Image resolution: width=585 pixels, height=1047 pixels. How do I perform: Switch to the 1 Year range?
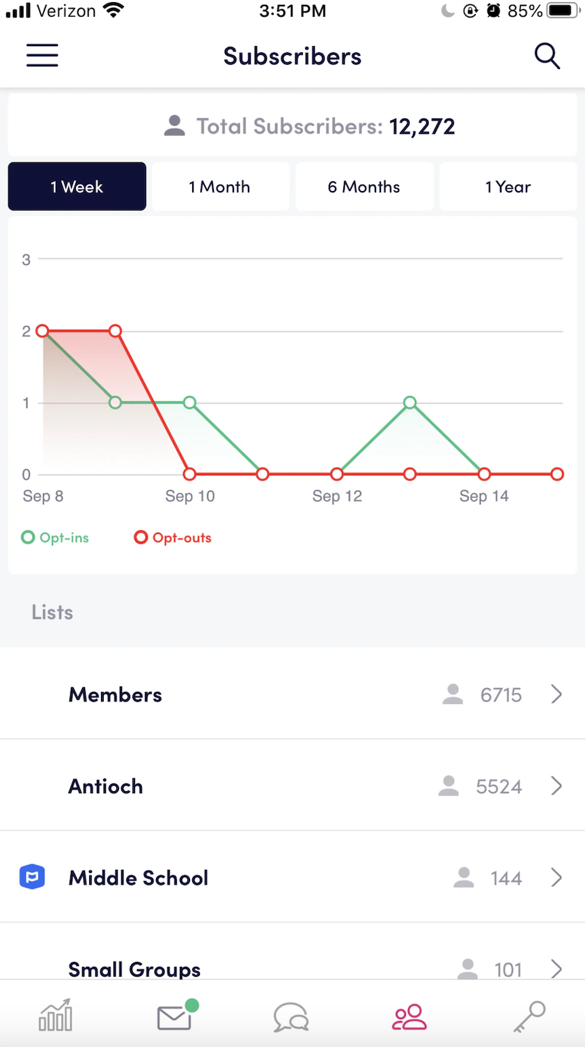[508, 187]
